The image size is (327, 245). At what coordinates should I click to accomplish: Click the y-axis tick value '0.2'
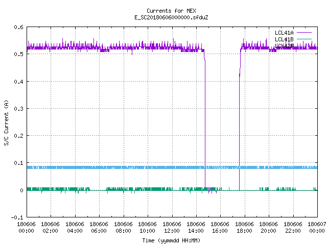[18, 136]
